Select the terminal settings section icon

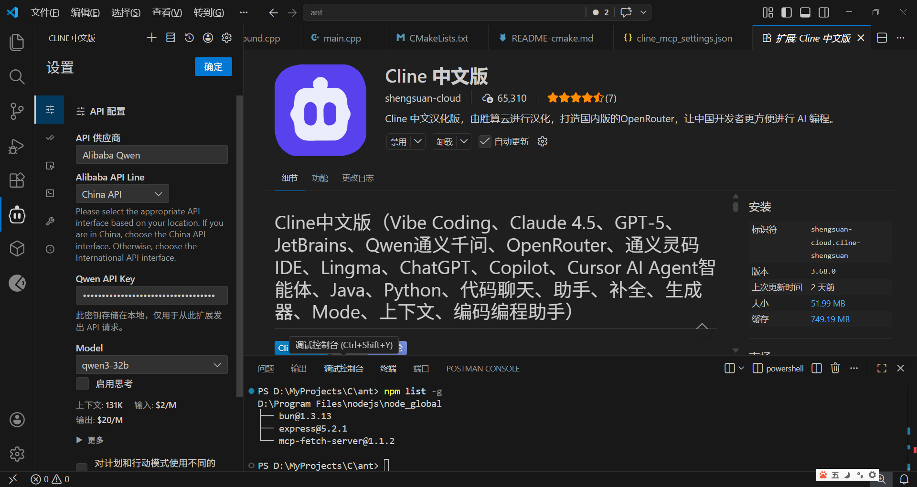50,193
